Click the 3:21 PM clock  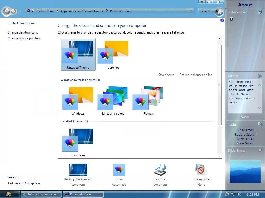coord(253,194)
